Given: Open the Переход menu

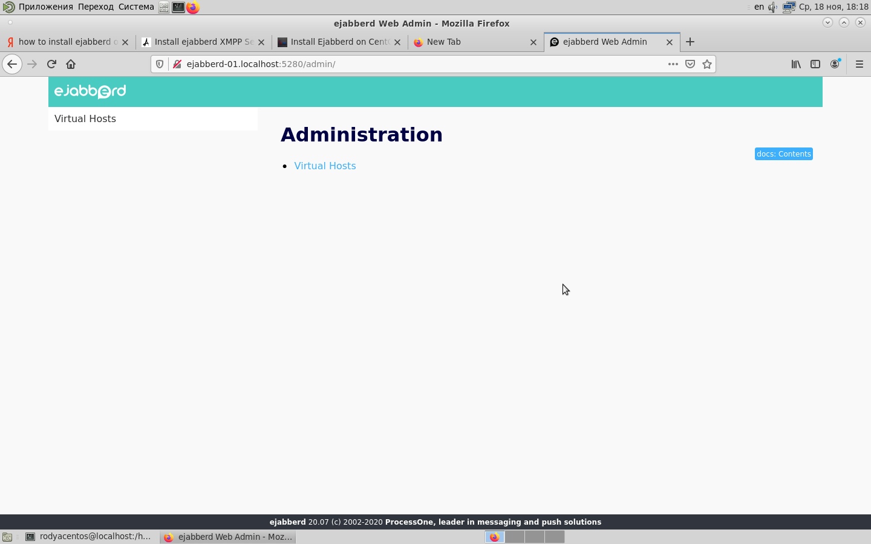Looking at the screenshot, I should tap(96, 7).
